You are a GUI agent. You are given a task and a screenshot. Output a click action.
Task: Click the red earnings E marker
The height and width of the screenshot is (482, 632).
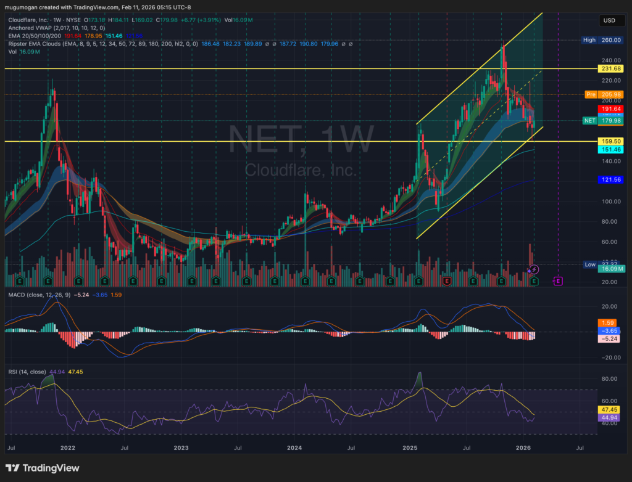447,281
